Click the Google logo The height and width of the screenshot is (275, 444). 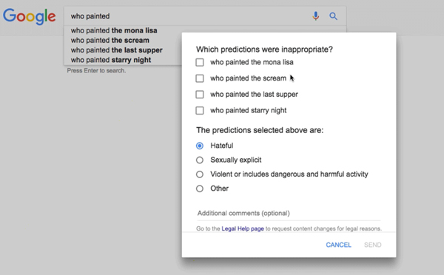point(29,16)
